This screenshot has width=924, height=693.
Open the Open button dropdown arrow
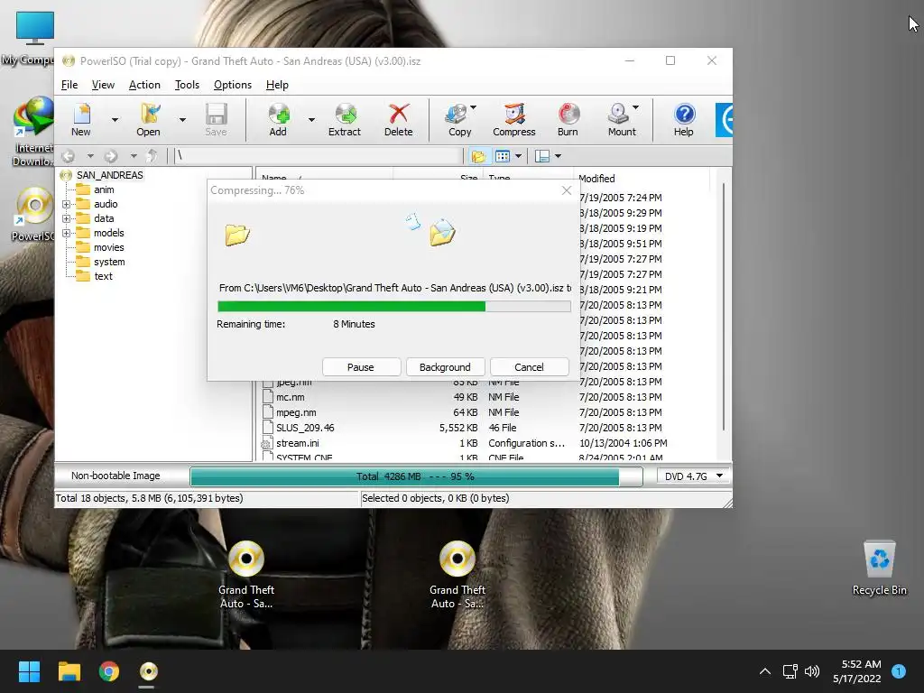click(182, 120)
